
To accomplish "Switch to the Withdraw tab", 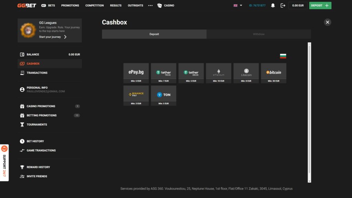I will coord(258,34).
